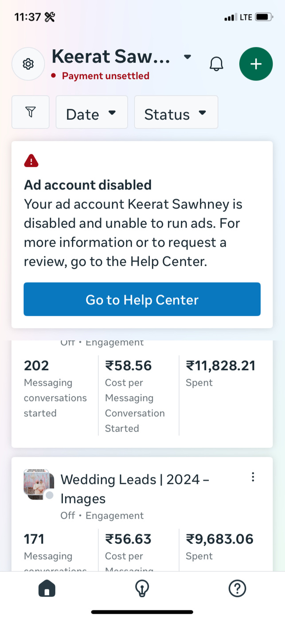Expand the Keerat Saw... account switcher arrow
Screen dimensions: 285x620
[x=187, y=57]
